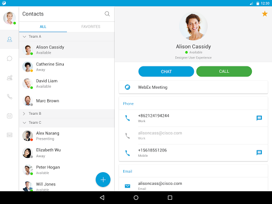Image resolution: width=272 pixels, height=204 pixels.
Task: Click the battery icon in status bar
Action: coord(258,3)
